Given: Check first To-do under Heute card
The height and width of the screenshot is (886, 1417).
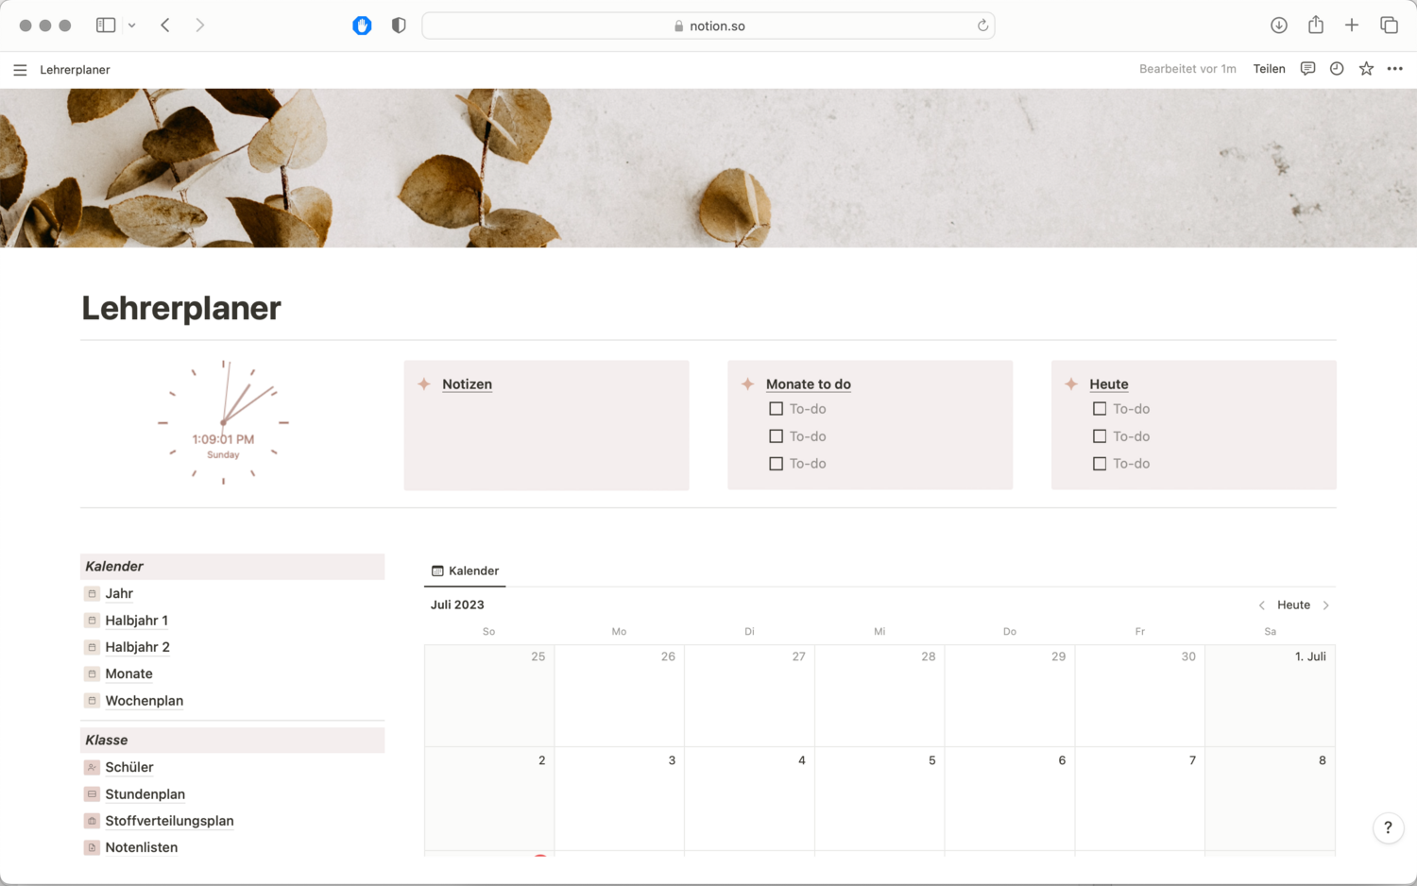Looking at the screenshot, I should 1100,409.
